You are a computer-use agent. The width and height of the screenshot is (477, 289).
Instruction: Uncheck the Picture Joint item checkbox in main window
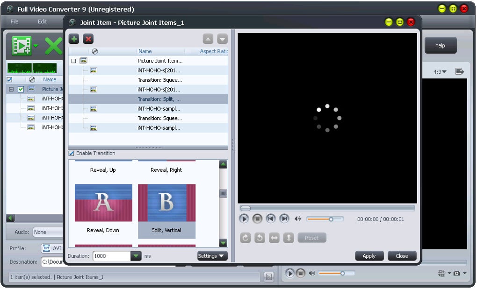[x=21, y=89]
